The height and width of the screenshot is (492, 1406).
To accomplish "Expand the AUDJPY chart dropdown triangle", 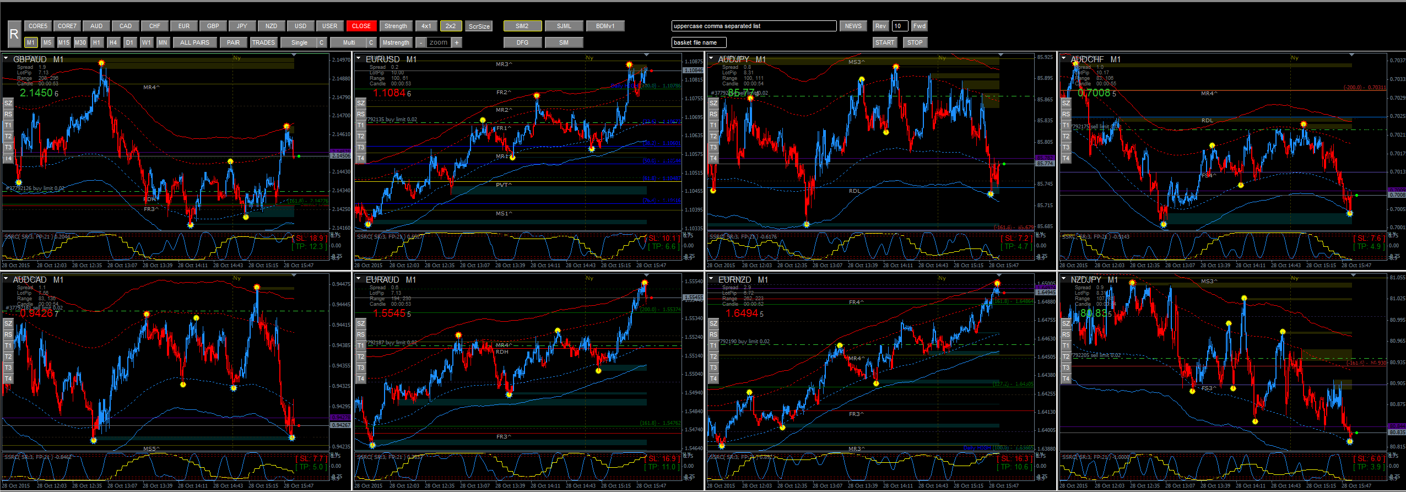I will point(711,58).
